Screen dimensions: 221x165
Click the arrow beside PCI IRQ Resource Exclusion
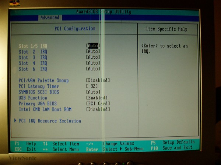[15, 121]
